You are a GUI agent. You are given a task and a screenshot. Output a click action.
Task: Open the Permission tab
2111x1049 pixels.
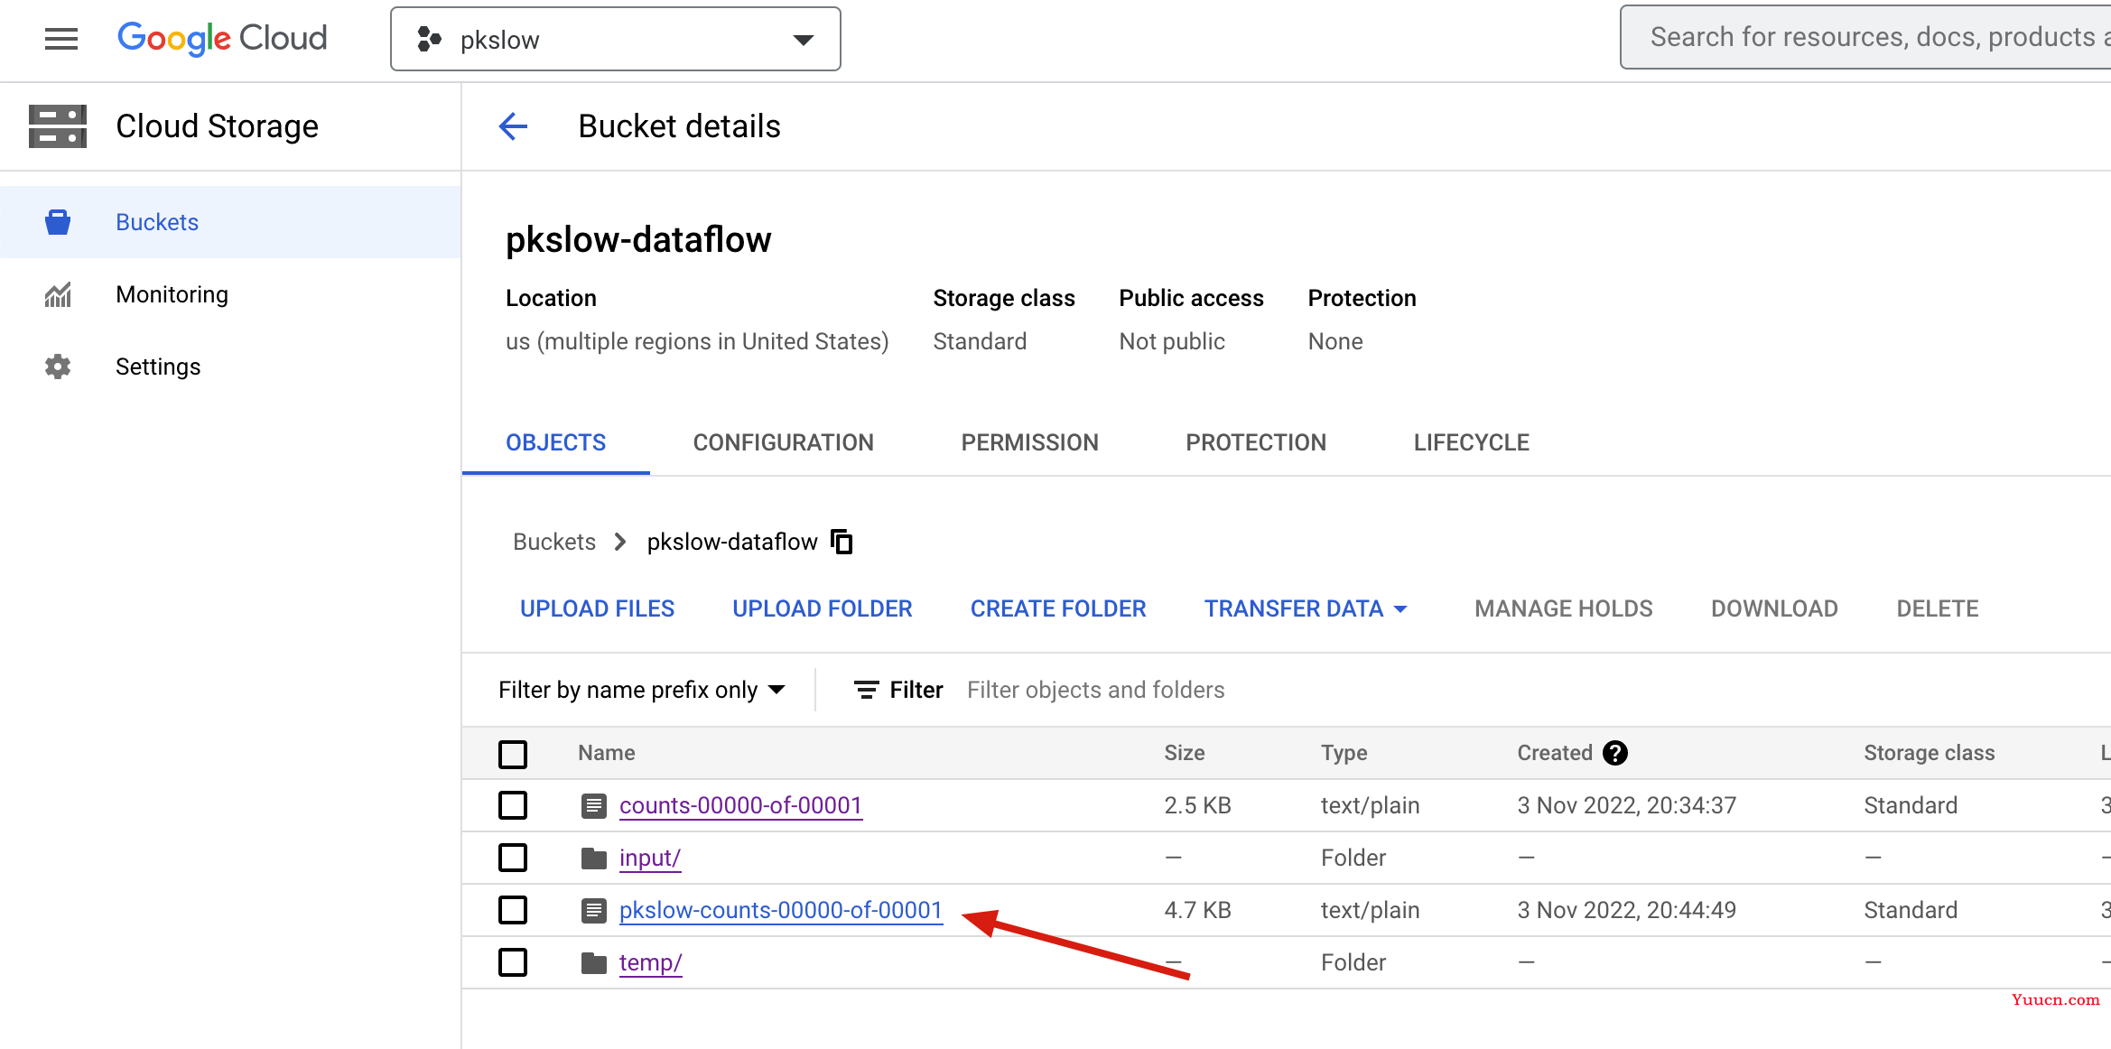pos(1030,442)
